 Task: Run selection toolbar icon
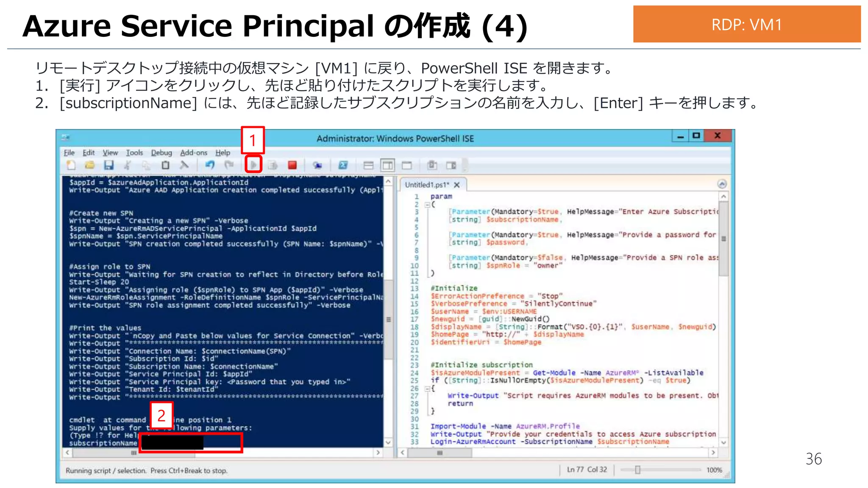pos(273,165)
